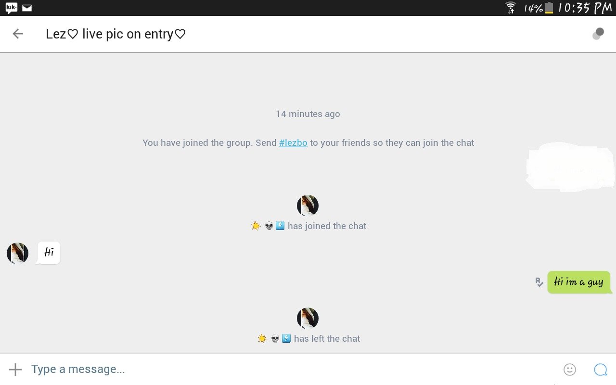Tap the group title Lez live pic
Screen dimensions: 616x385
tap(115, 34)
